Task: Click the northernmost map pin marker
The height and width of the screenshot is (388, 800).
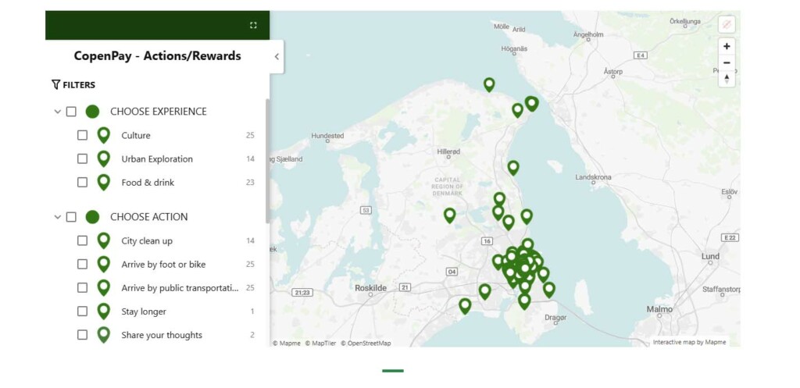Action: click(489, 84)
